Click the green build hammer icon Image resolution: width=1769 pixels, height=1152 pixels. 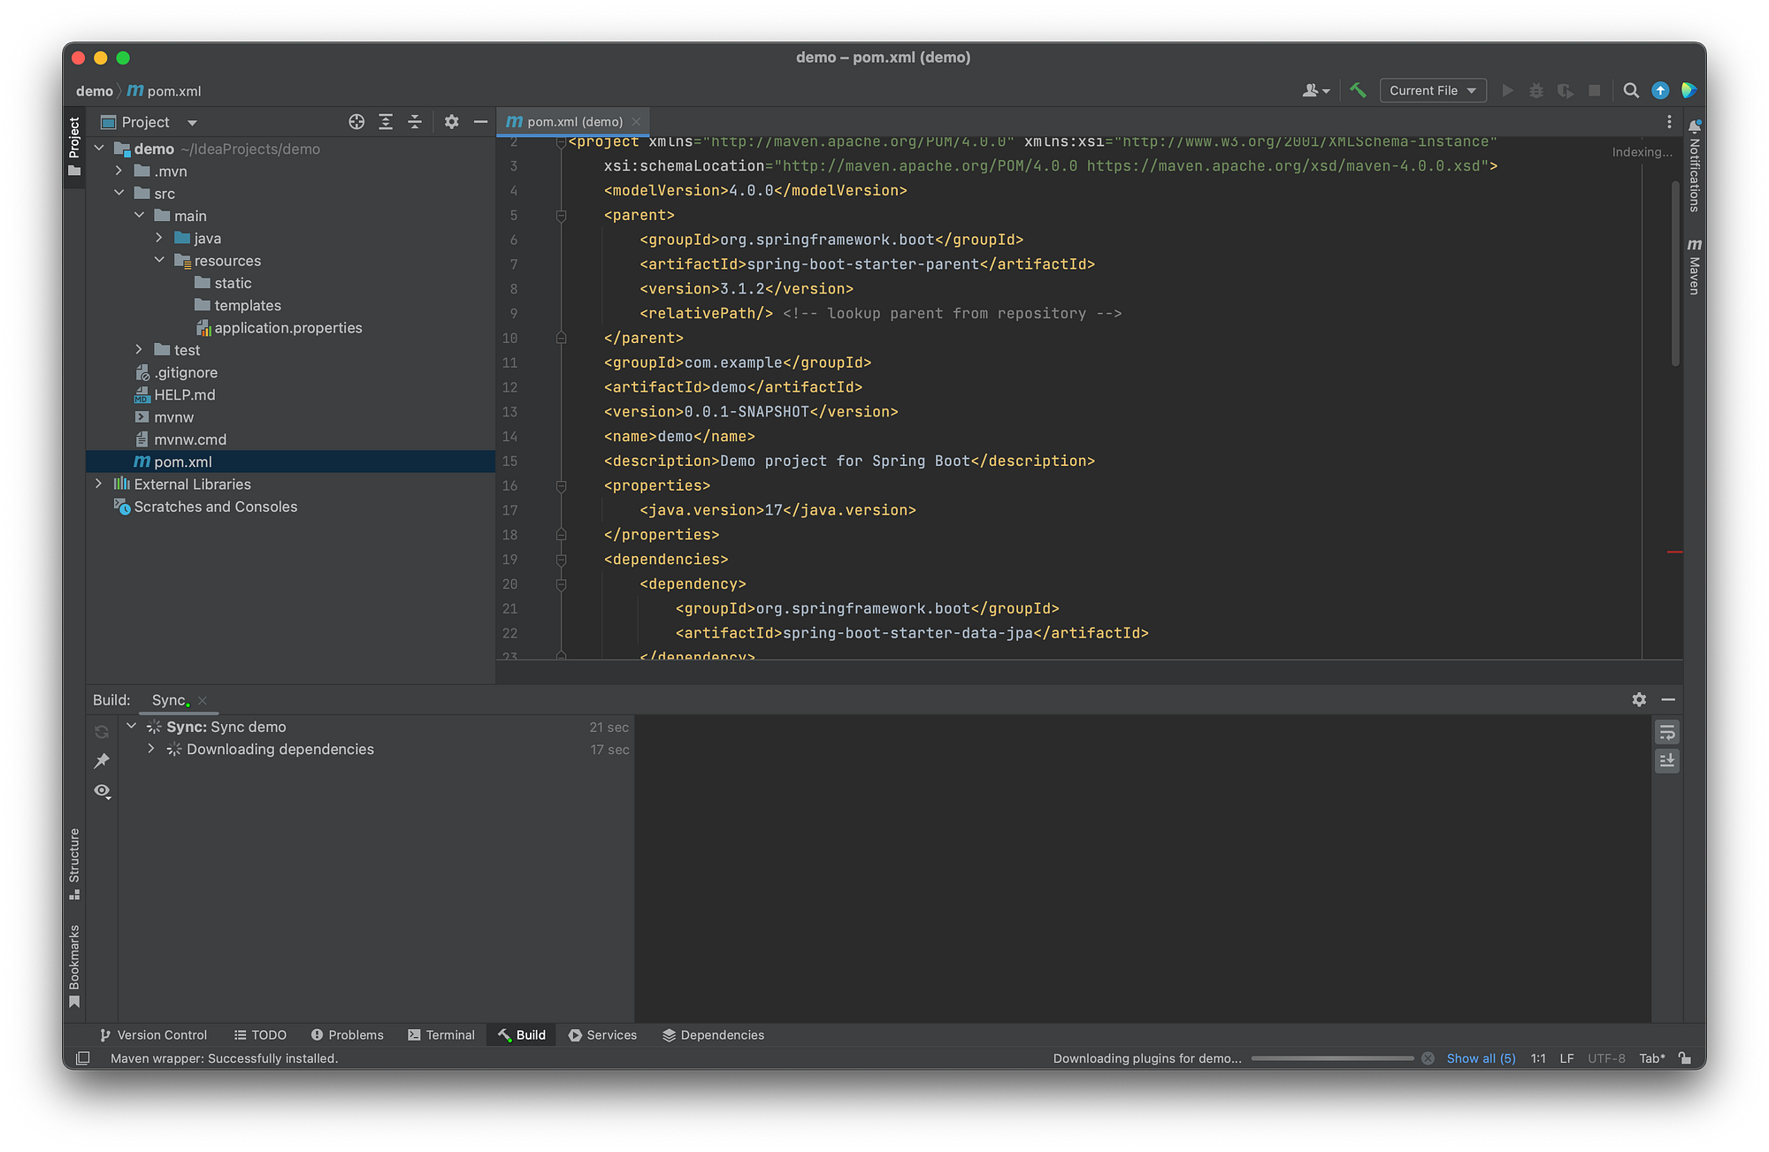tap(1358, 90)
